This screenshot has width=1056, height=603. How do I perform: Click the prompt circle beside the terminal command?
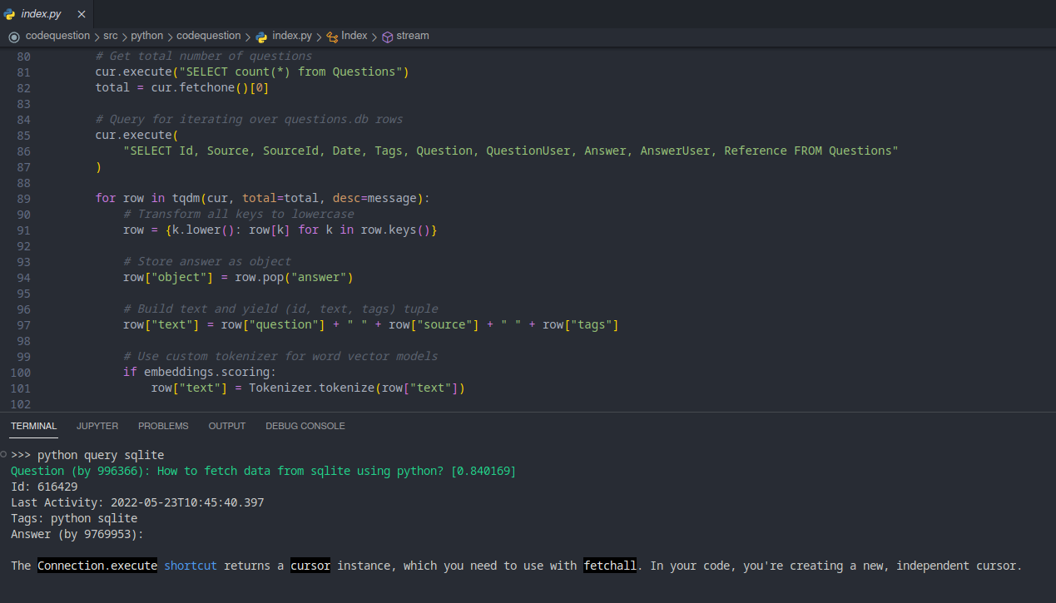click(3, 455)
